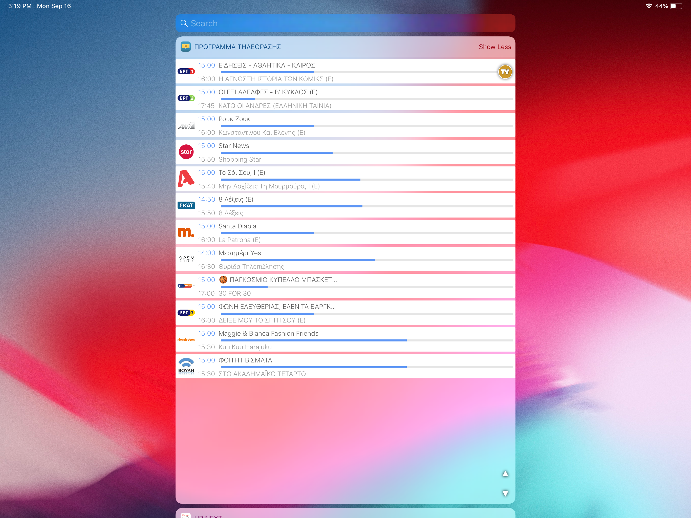Tap the basketball emoji in ΠΑΓΚΟΣΜΙΟ ΚΥΠΕΛΛΟ row
691x518 pixels.
tap(223, 280)
